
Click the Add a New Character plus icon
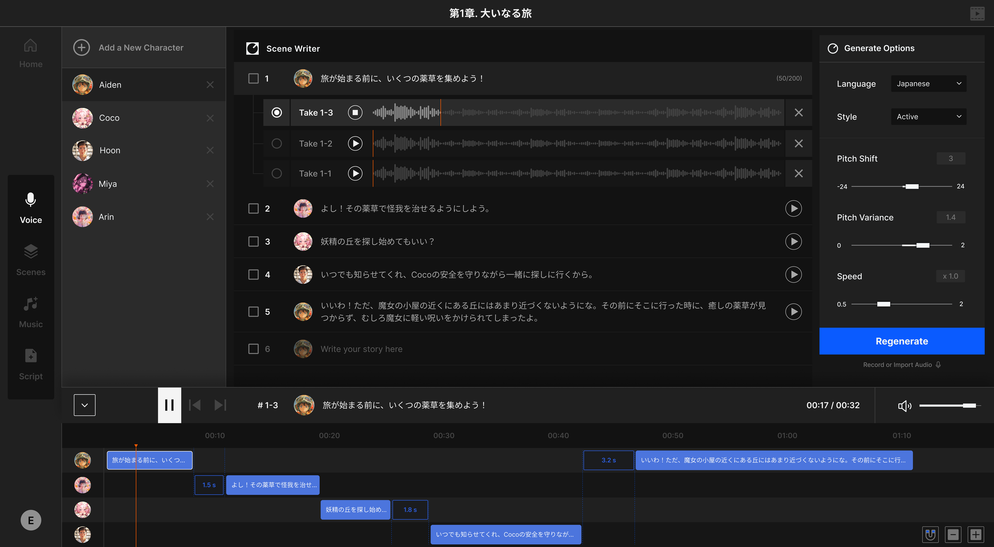[81, 47]
